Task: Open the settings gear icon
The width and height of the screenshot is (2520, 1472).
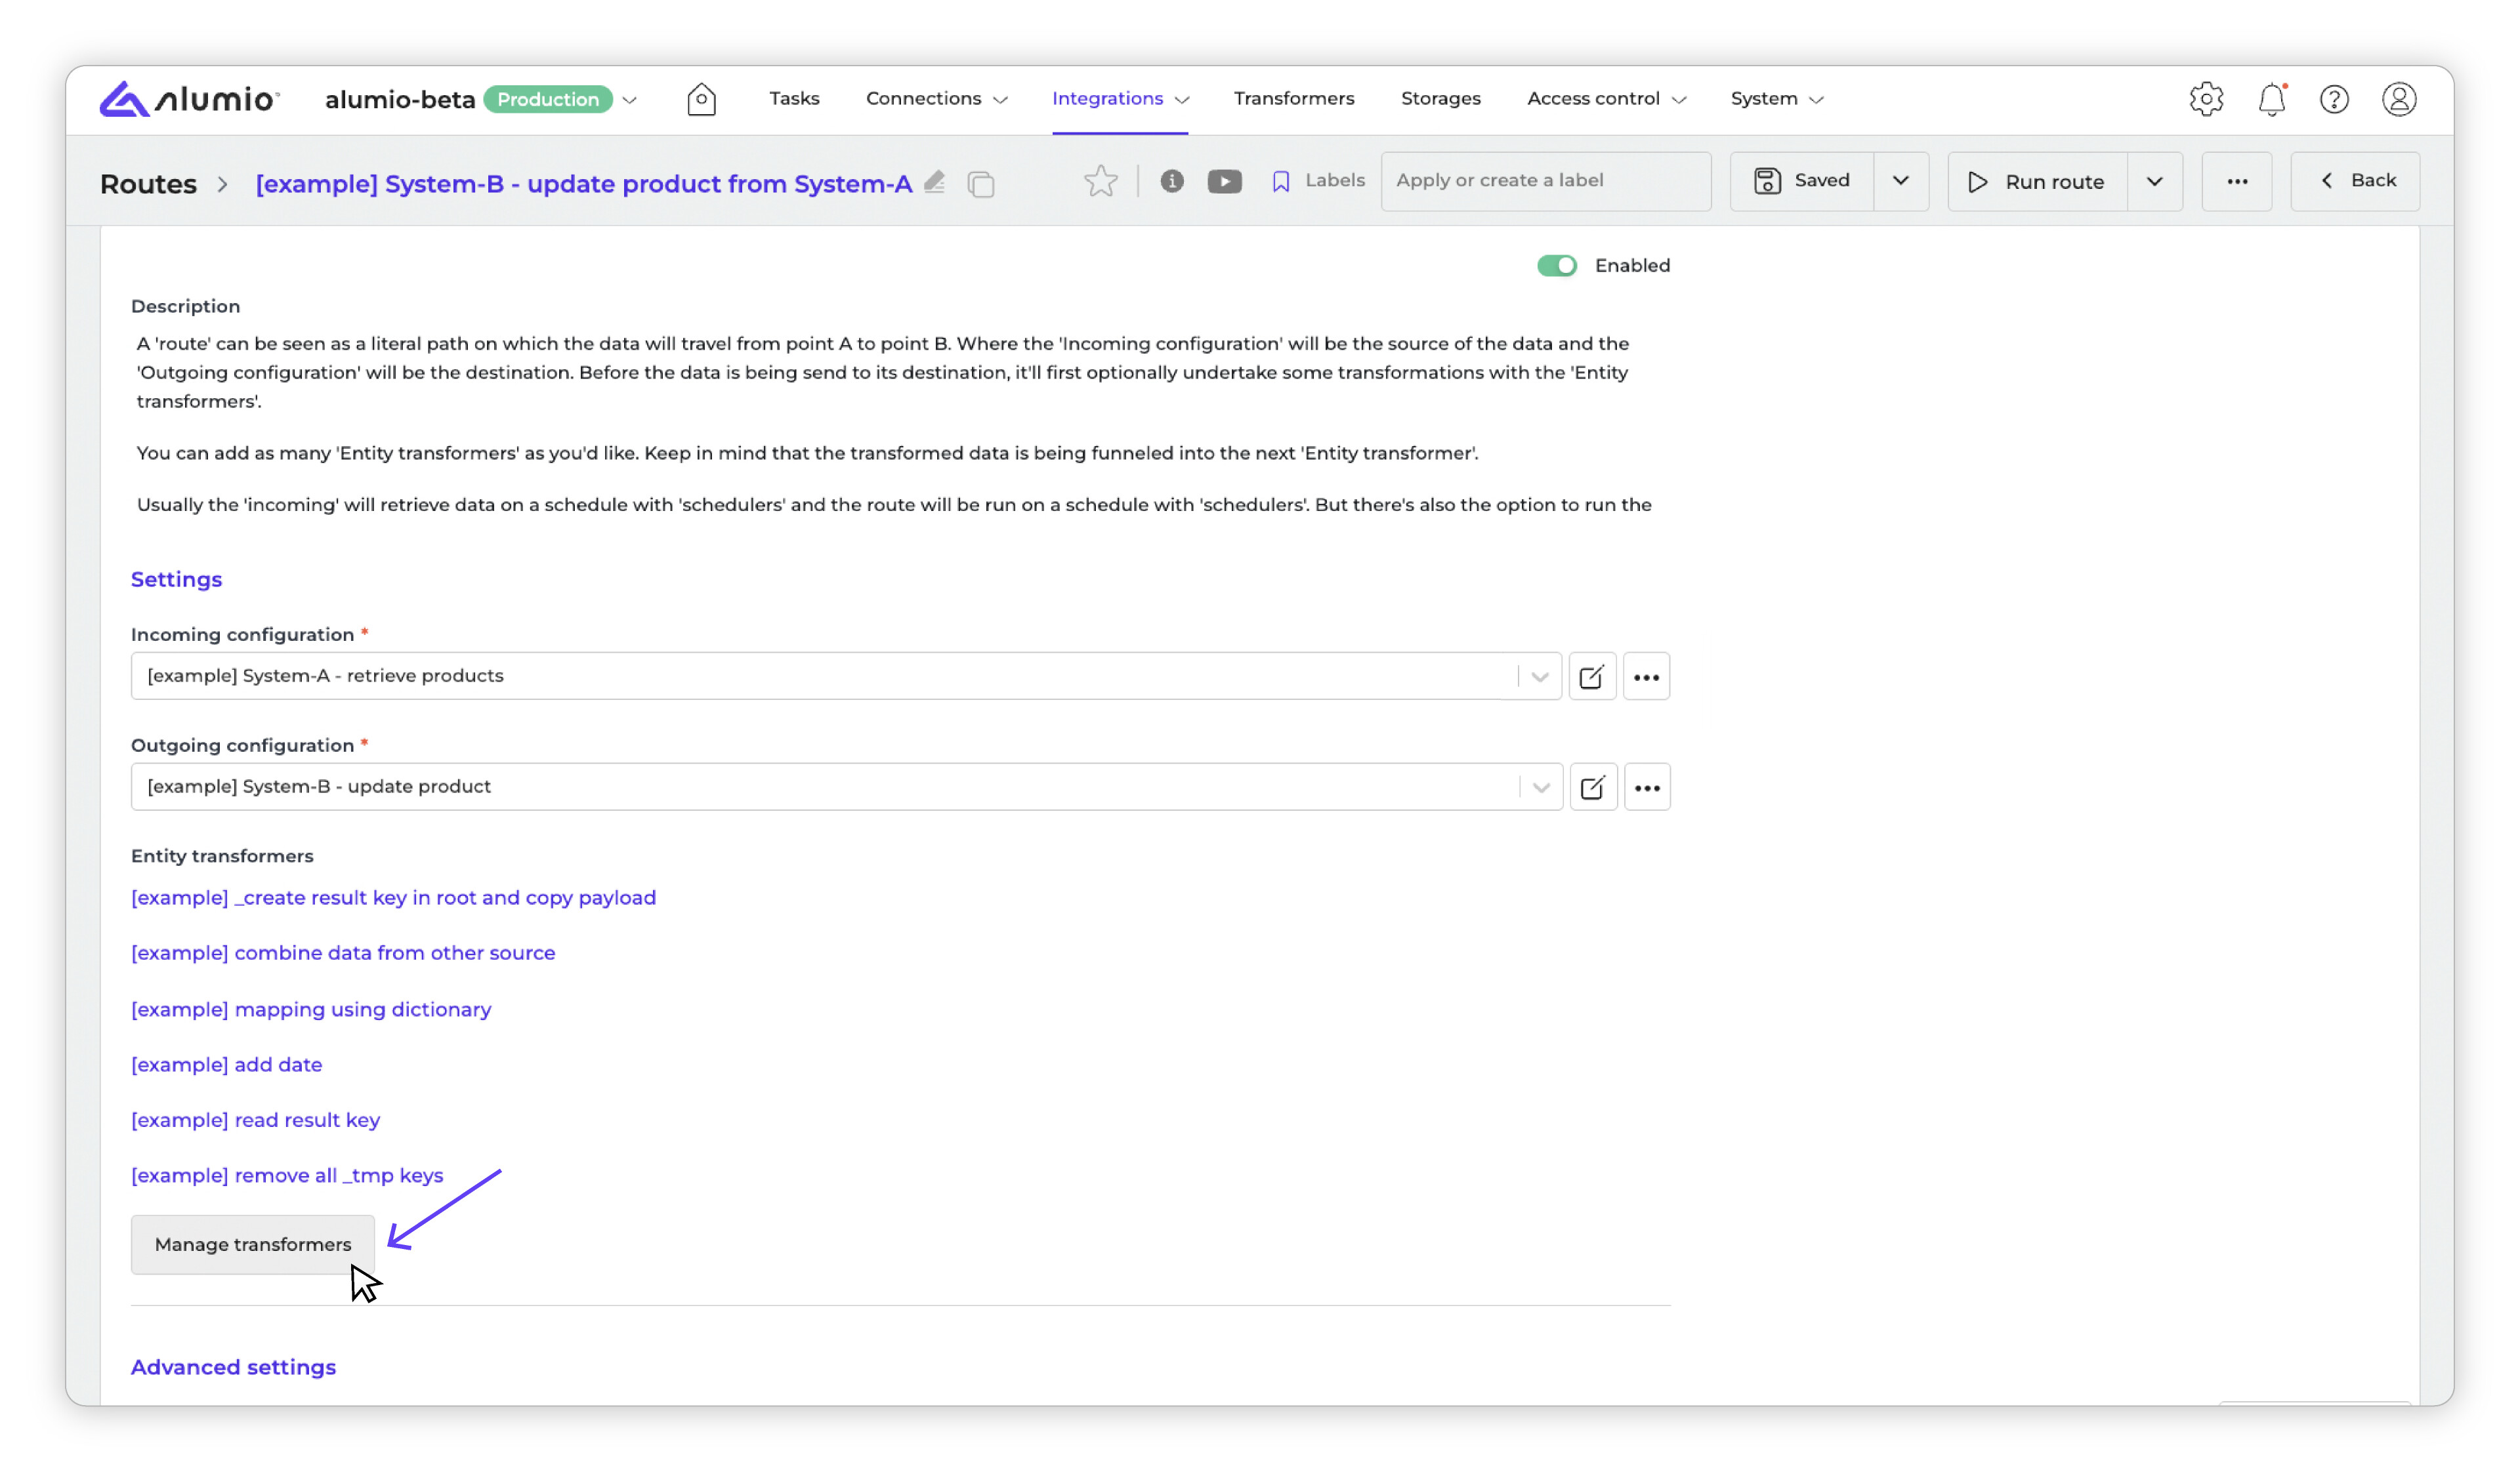Action: click(x=2206, y=99)
